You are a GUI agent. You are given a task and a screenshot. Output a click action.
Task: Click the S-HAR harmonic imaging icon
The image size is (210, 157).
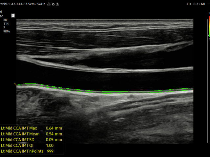click(x=49, y=4)
